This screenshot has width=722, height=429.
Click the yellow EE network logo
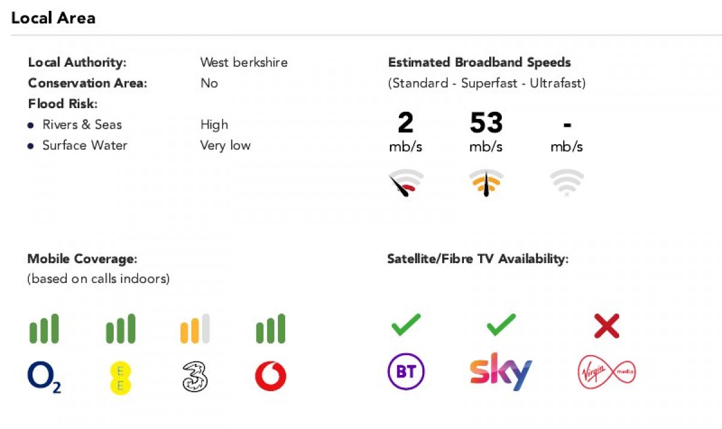[120, 377]
